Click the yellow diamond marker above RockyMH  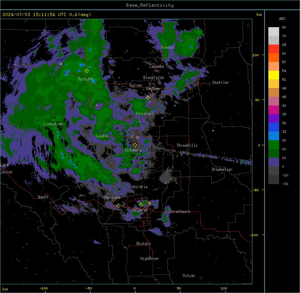tap(87, 71)
